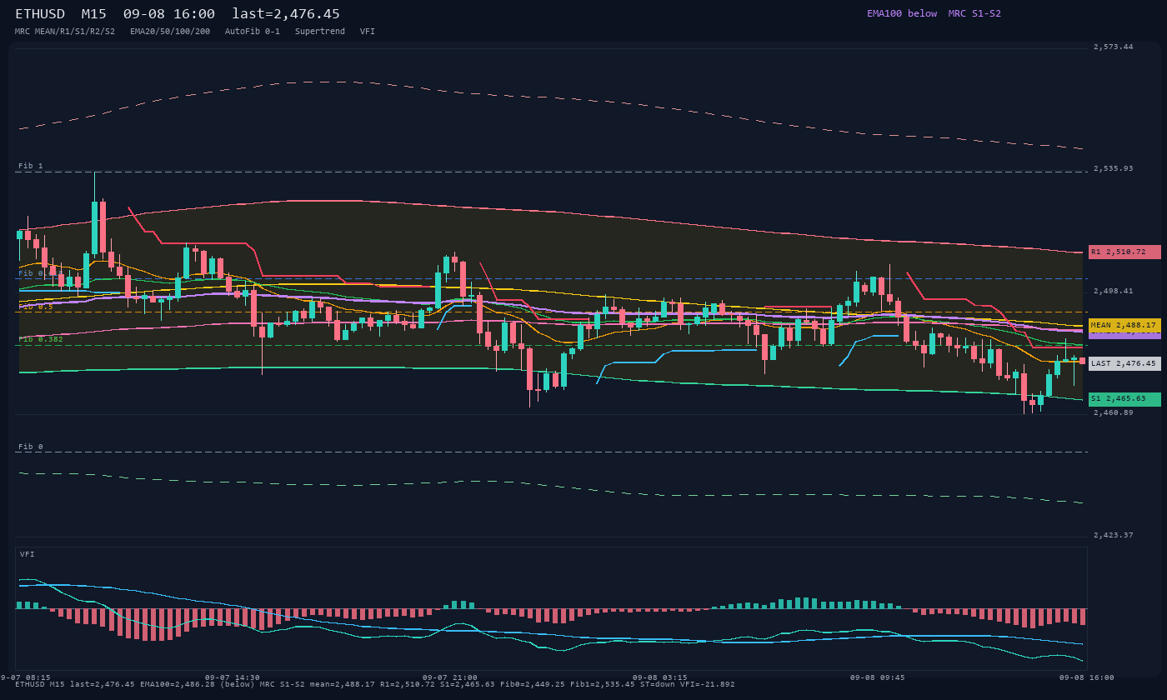This screenshot has width=1167, height=700.
Task: Click S1=2,465.63 in the bottom status line
Action: tap(468, 684)
